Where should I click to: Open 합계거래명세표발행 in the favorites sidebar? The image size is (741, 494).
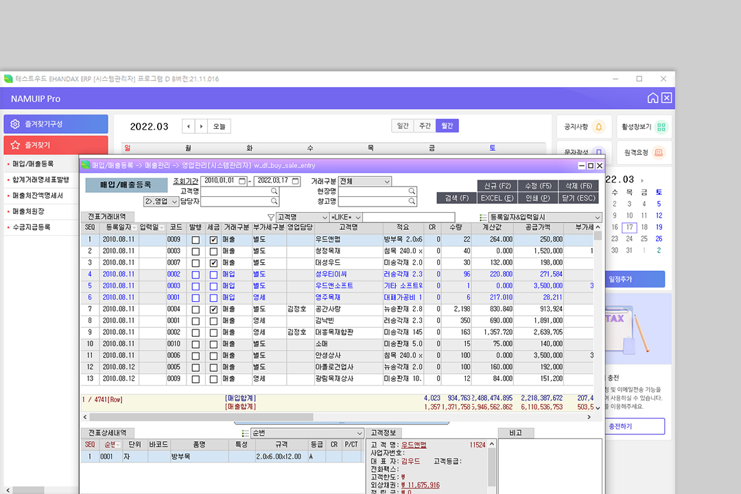click(40, 180)
